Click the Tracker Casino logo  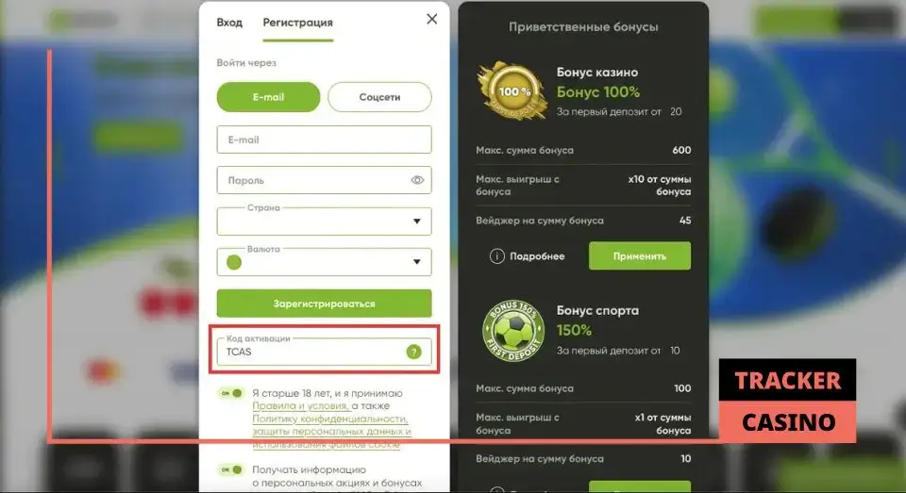pos(787,402)
